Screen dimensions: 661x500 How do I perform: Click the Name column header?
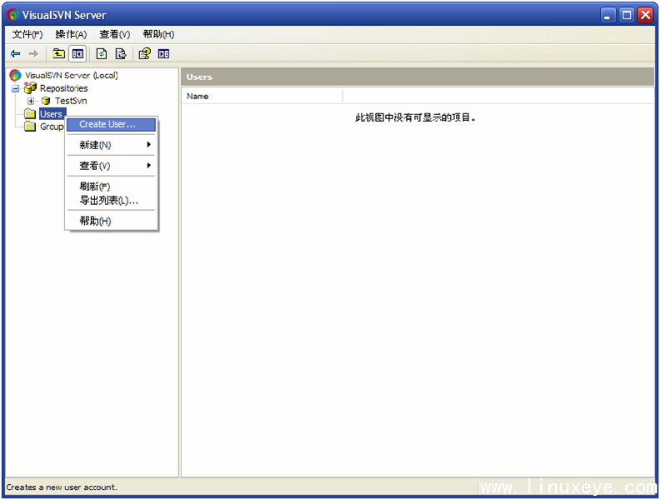point(263,96)
